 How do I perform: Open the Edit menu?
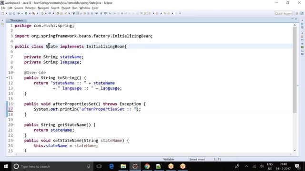[10, 8]
